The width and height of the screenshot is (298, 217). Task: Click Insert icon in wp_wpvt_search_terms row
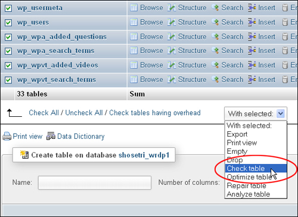click(x=252, y=79)
